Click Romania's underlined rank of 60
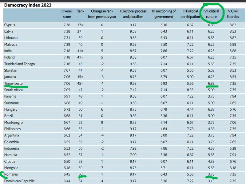Image resolution: width=246 pixels, height=184 pixels. point(80,174)
